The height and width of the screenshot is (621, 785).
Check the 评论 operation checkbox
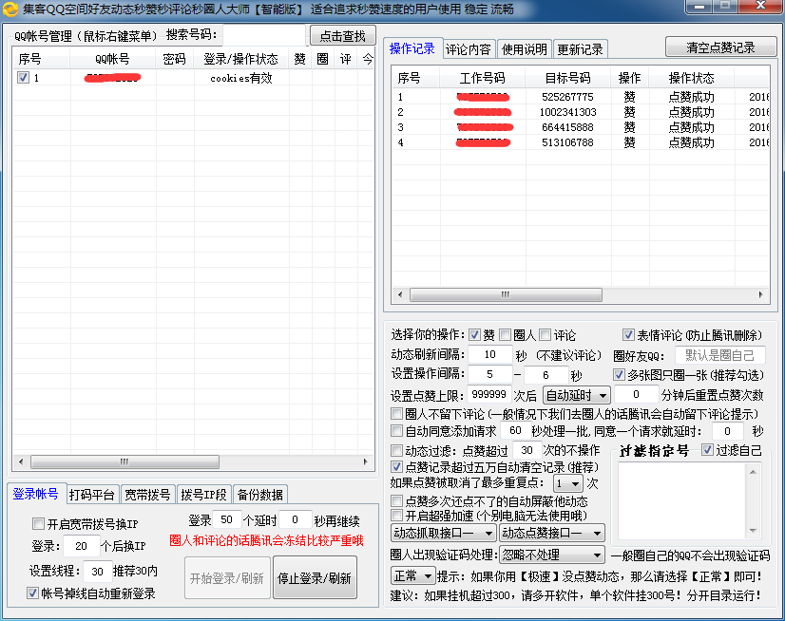tap(546, 335)
